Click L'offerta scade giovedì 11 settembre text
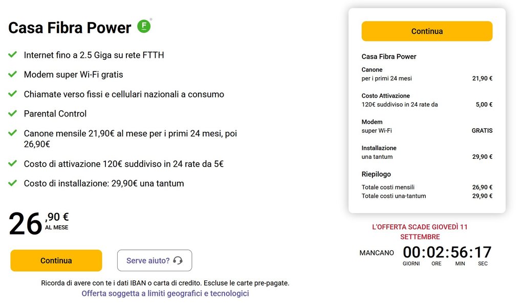Image resolution: width=524 pixels, height=306 pixels. [x=420, y=232]
